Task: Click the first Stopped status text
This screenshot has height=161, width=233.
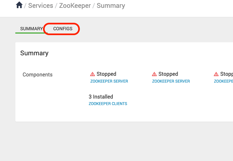Action: (x=106, y=74)
